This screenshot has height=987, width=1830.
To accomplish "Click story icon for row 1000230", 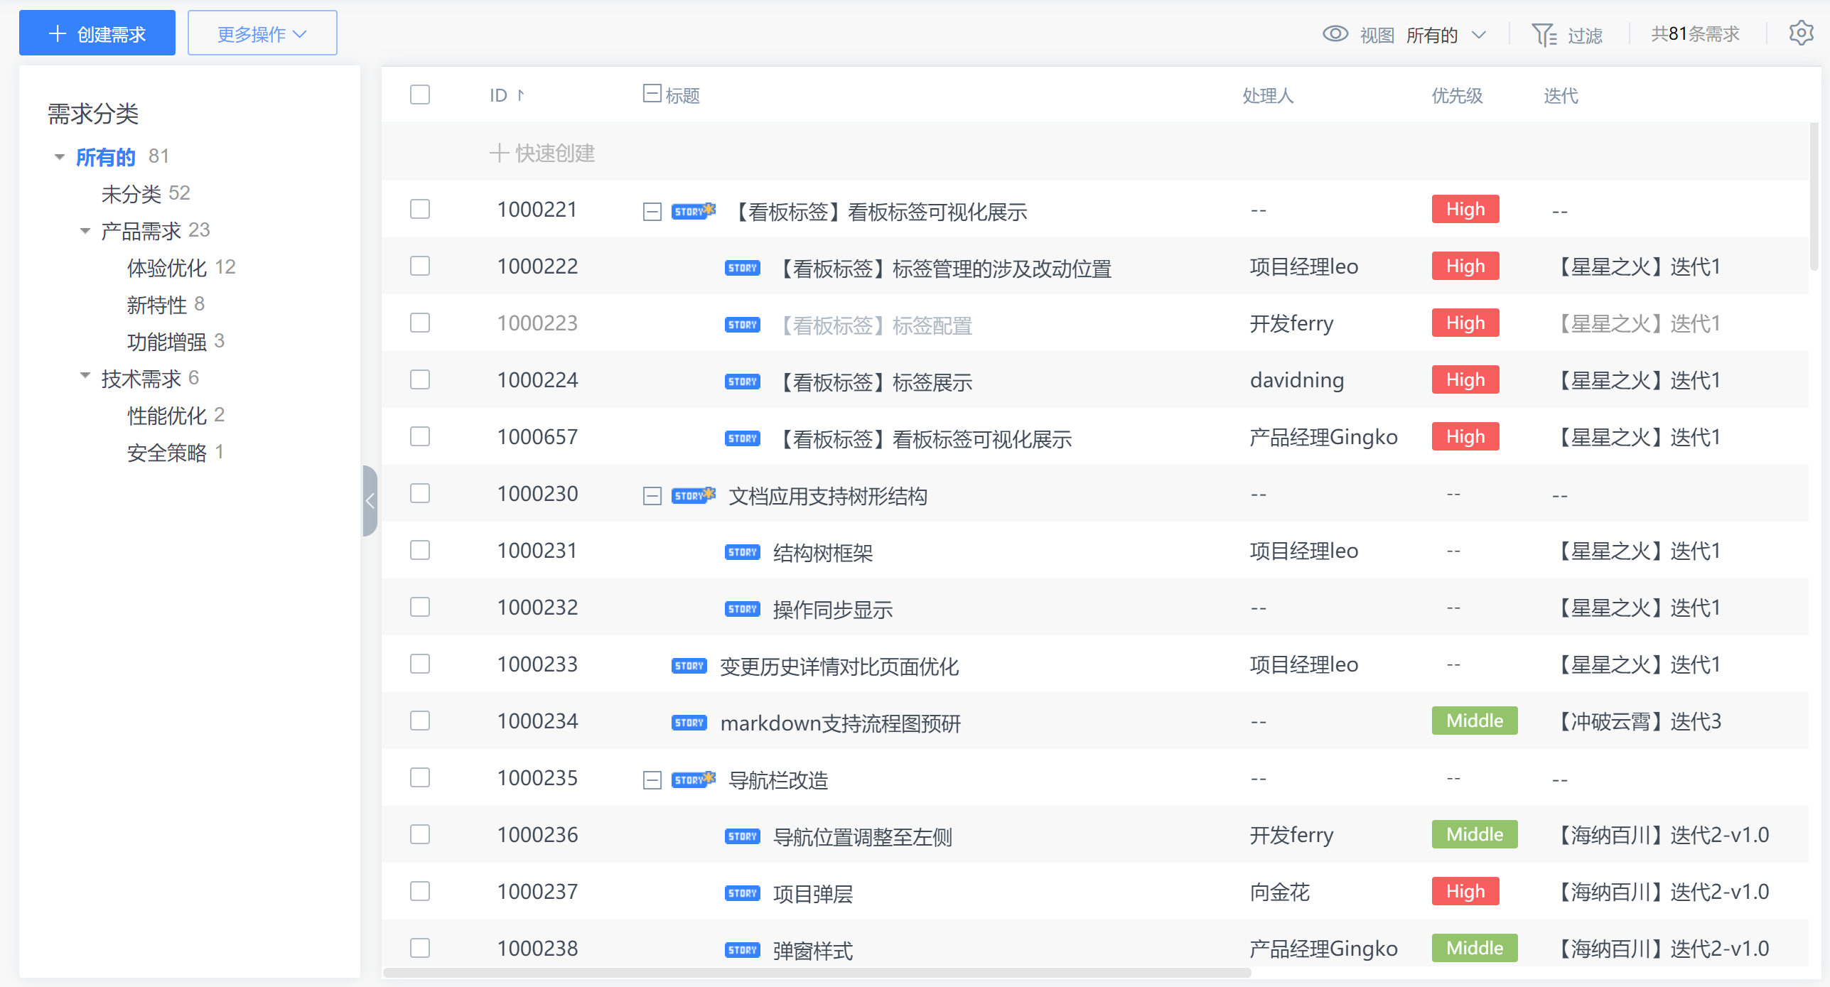I will [x=693, y=495].
